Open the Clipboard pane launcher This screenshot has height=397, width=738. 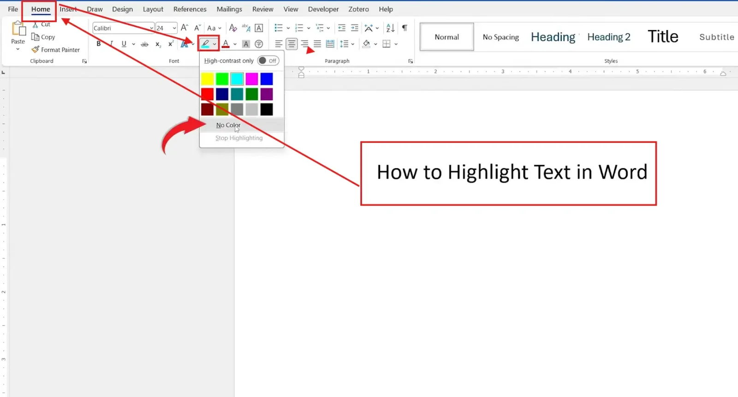click(x=84, y=61)
